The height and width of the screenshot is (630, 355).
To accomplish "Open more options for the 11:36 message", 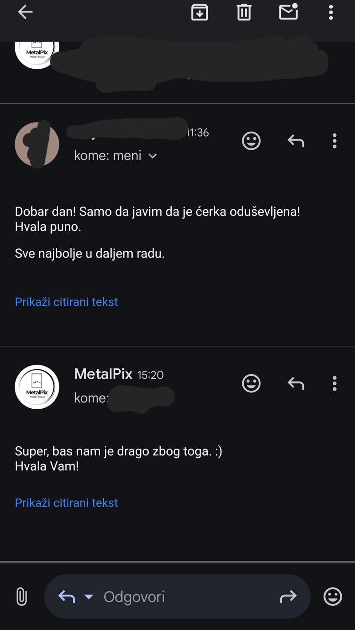I will (335, 141).
